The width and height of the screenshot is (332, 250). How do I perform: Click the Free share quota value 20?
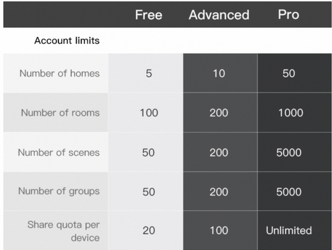point(149,230)
